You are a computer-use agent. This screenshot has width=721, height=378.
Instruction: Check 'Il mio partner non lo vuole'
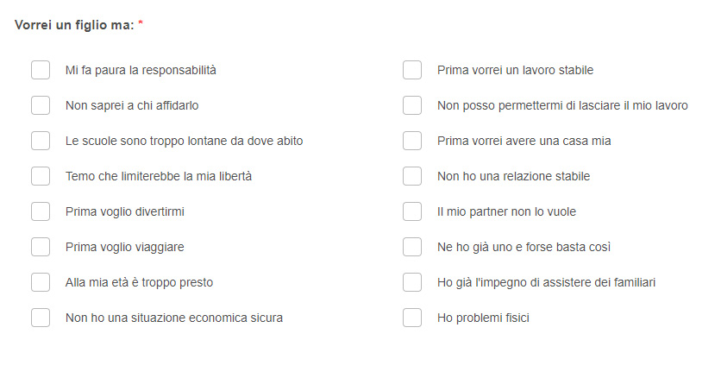[412, 211]
